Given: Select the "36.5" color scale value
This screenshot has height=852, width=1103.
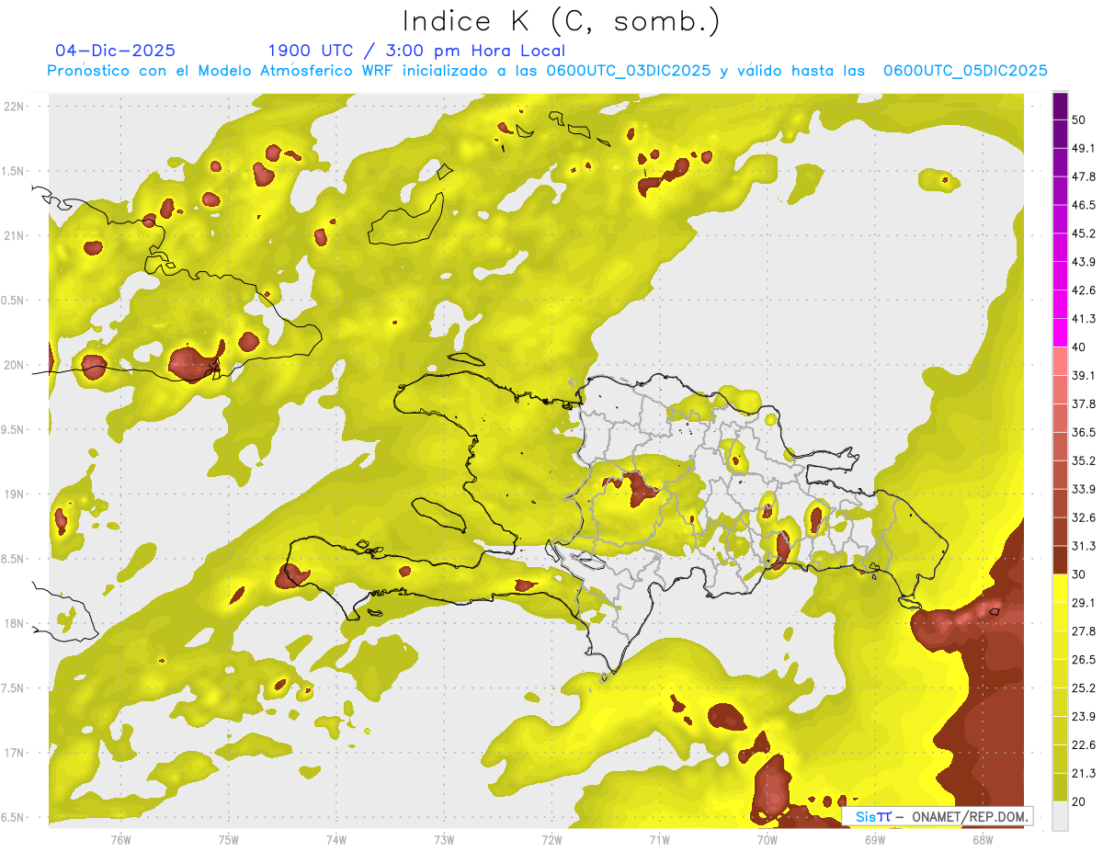Looking at the screenshot, I should pos(1084,432).
